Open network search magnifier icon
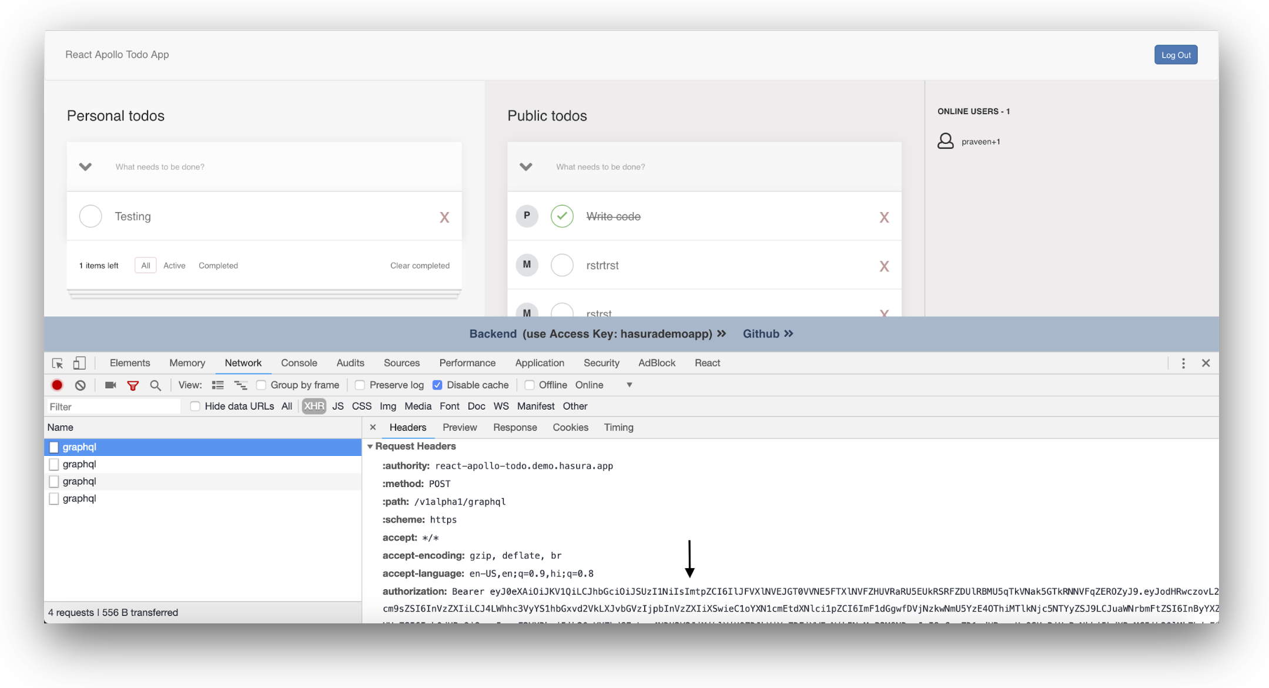The image size is (1269, 688). point(155,385)
